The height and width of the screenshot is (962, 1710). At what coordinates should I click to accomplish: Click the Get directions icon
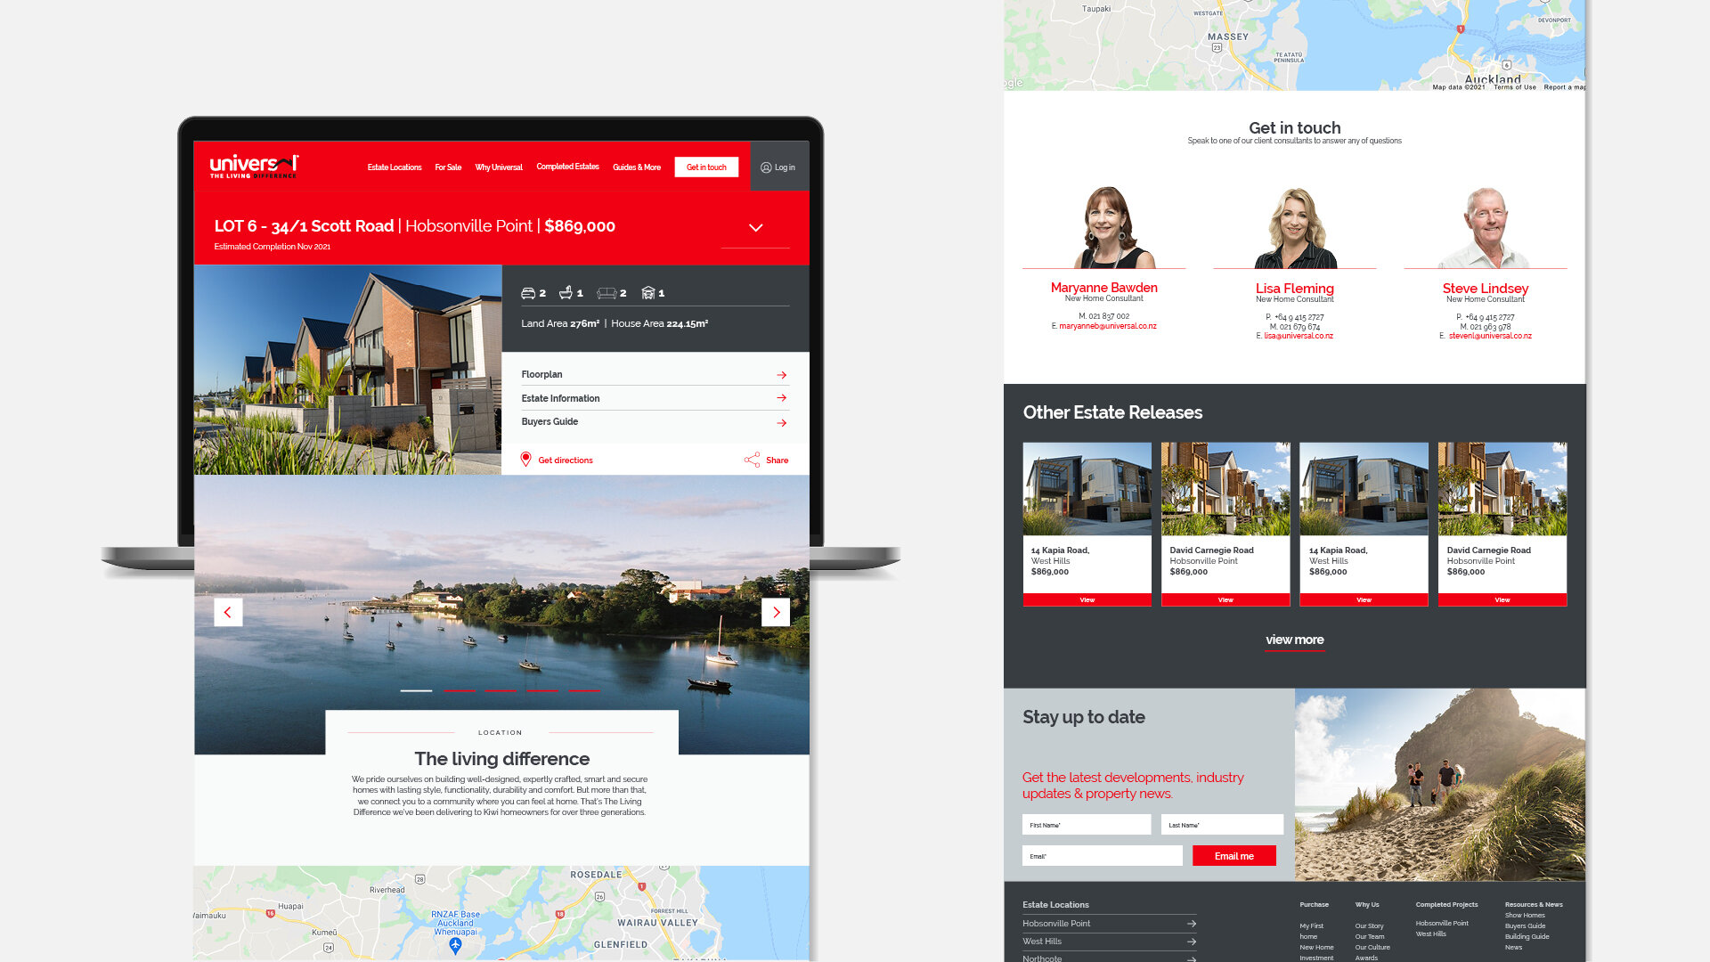click(525, 460)
